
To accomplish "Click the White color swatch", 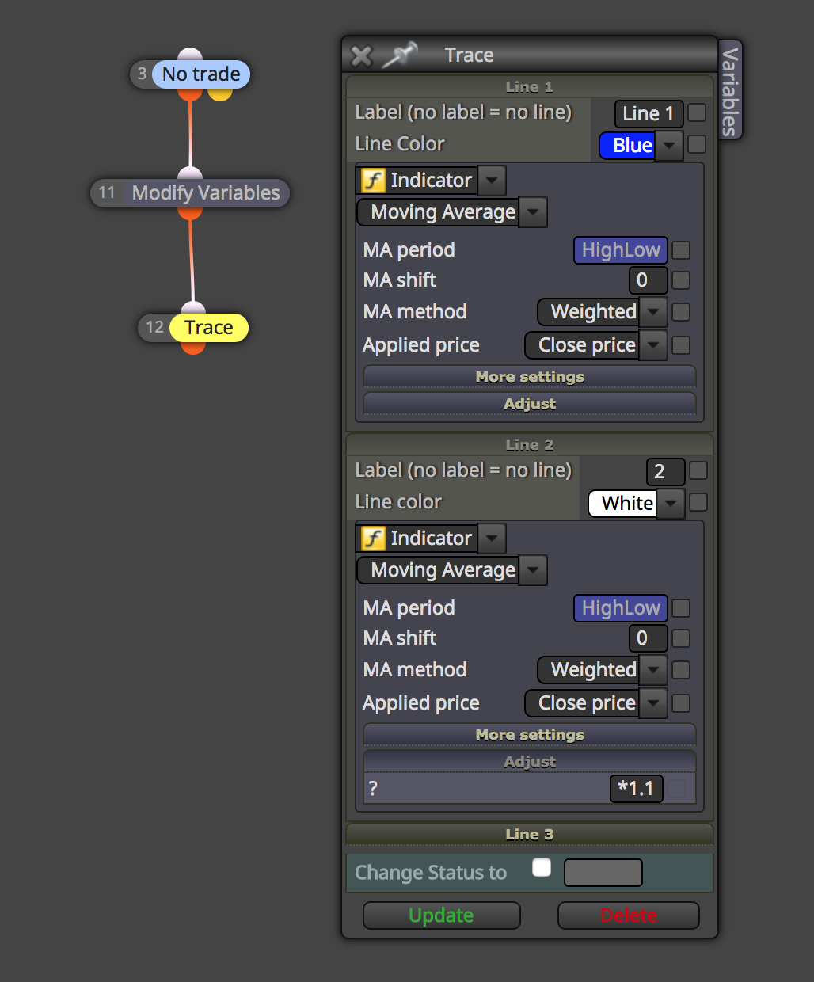I will click(623, 504).
